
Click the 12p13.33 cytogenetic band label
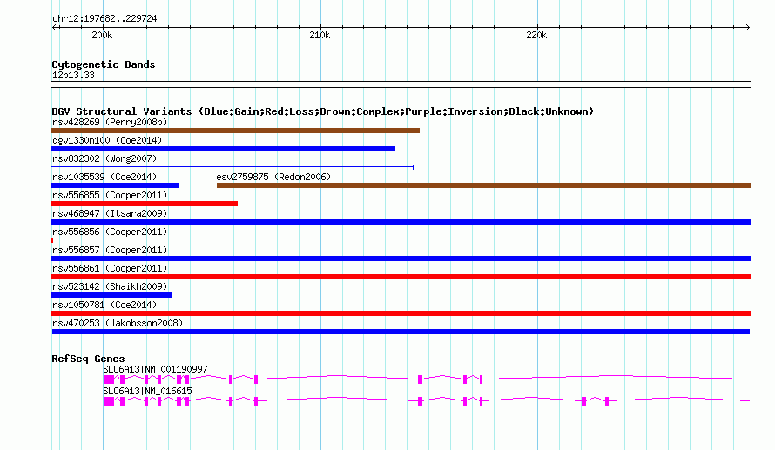tap(73, 75)
